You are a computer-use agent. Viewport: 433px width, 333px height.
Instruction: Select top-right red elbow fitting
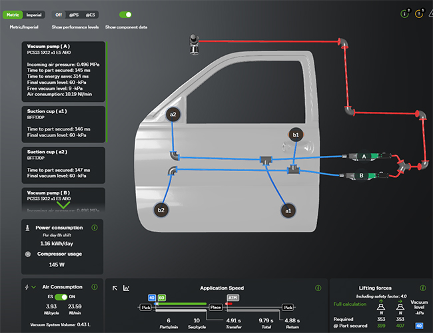pyautogui.click(x=343, y=43)
